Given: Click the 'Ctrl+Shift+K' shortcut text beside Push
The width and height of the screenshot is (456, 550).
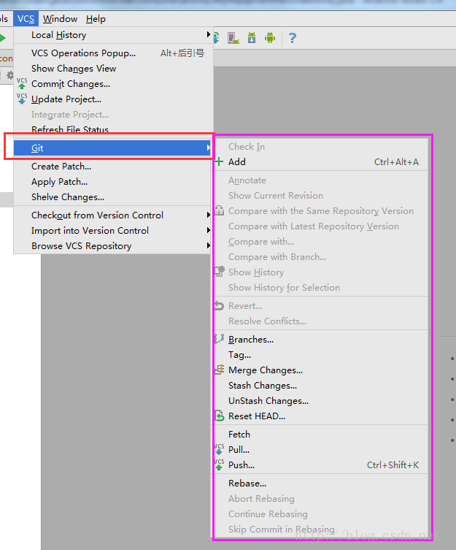Looking at the screenshot, I should tap(393, 465).
